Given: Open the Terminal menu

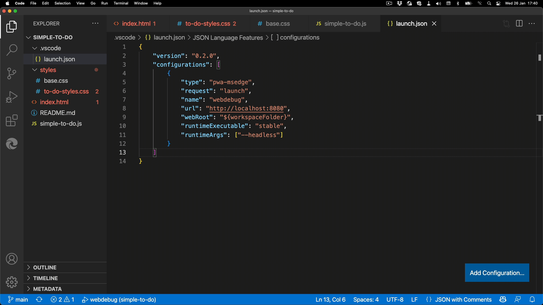Looking at the screenshot, I should (x=121, y=3).
